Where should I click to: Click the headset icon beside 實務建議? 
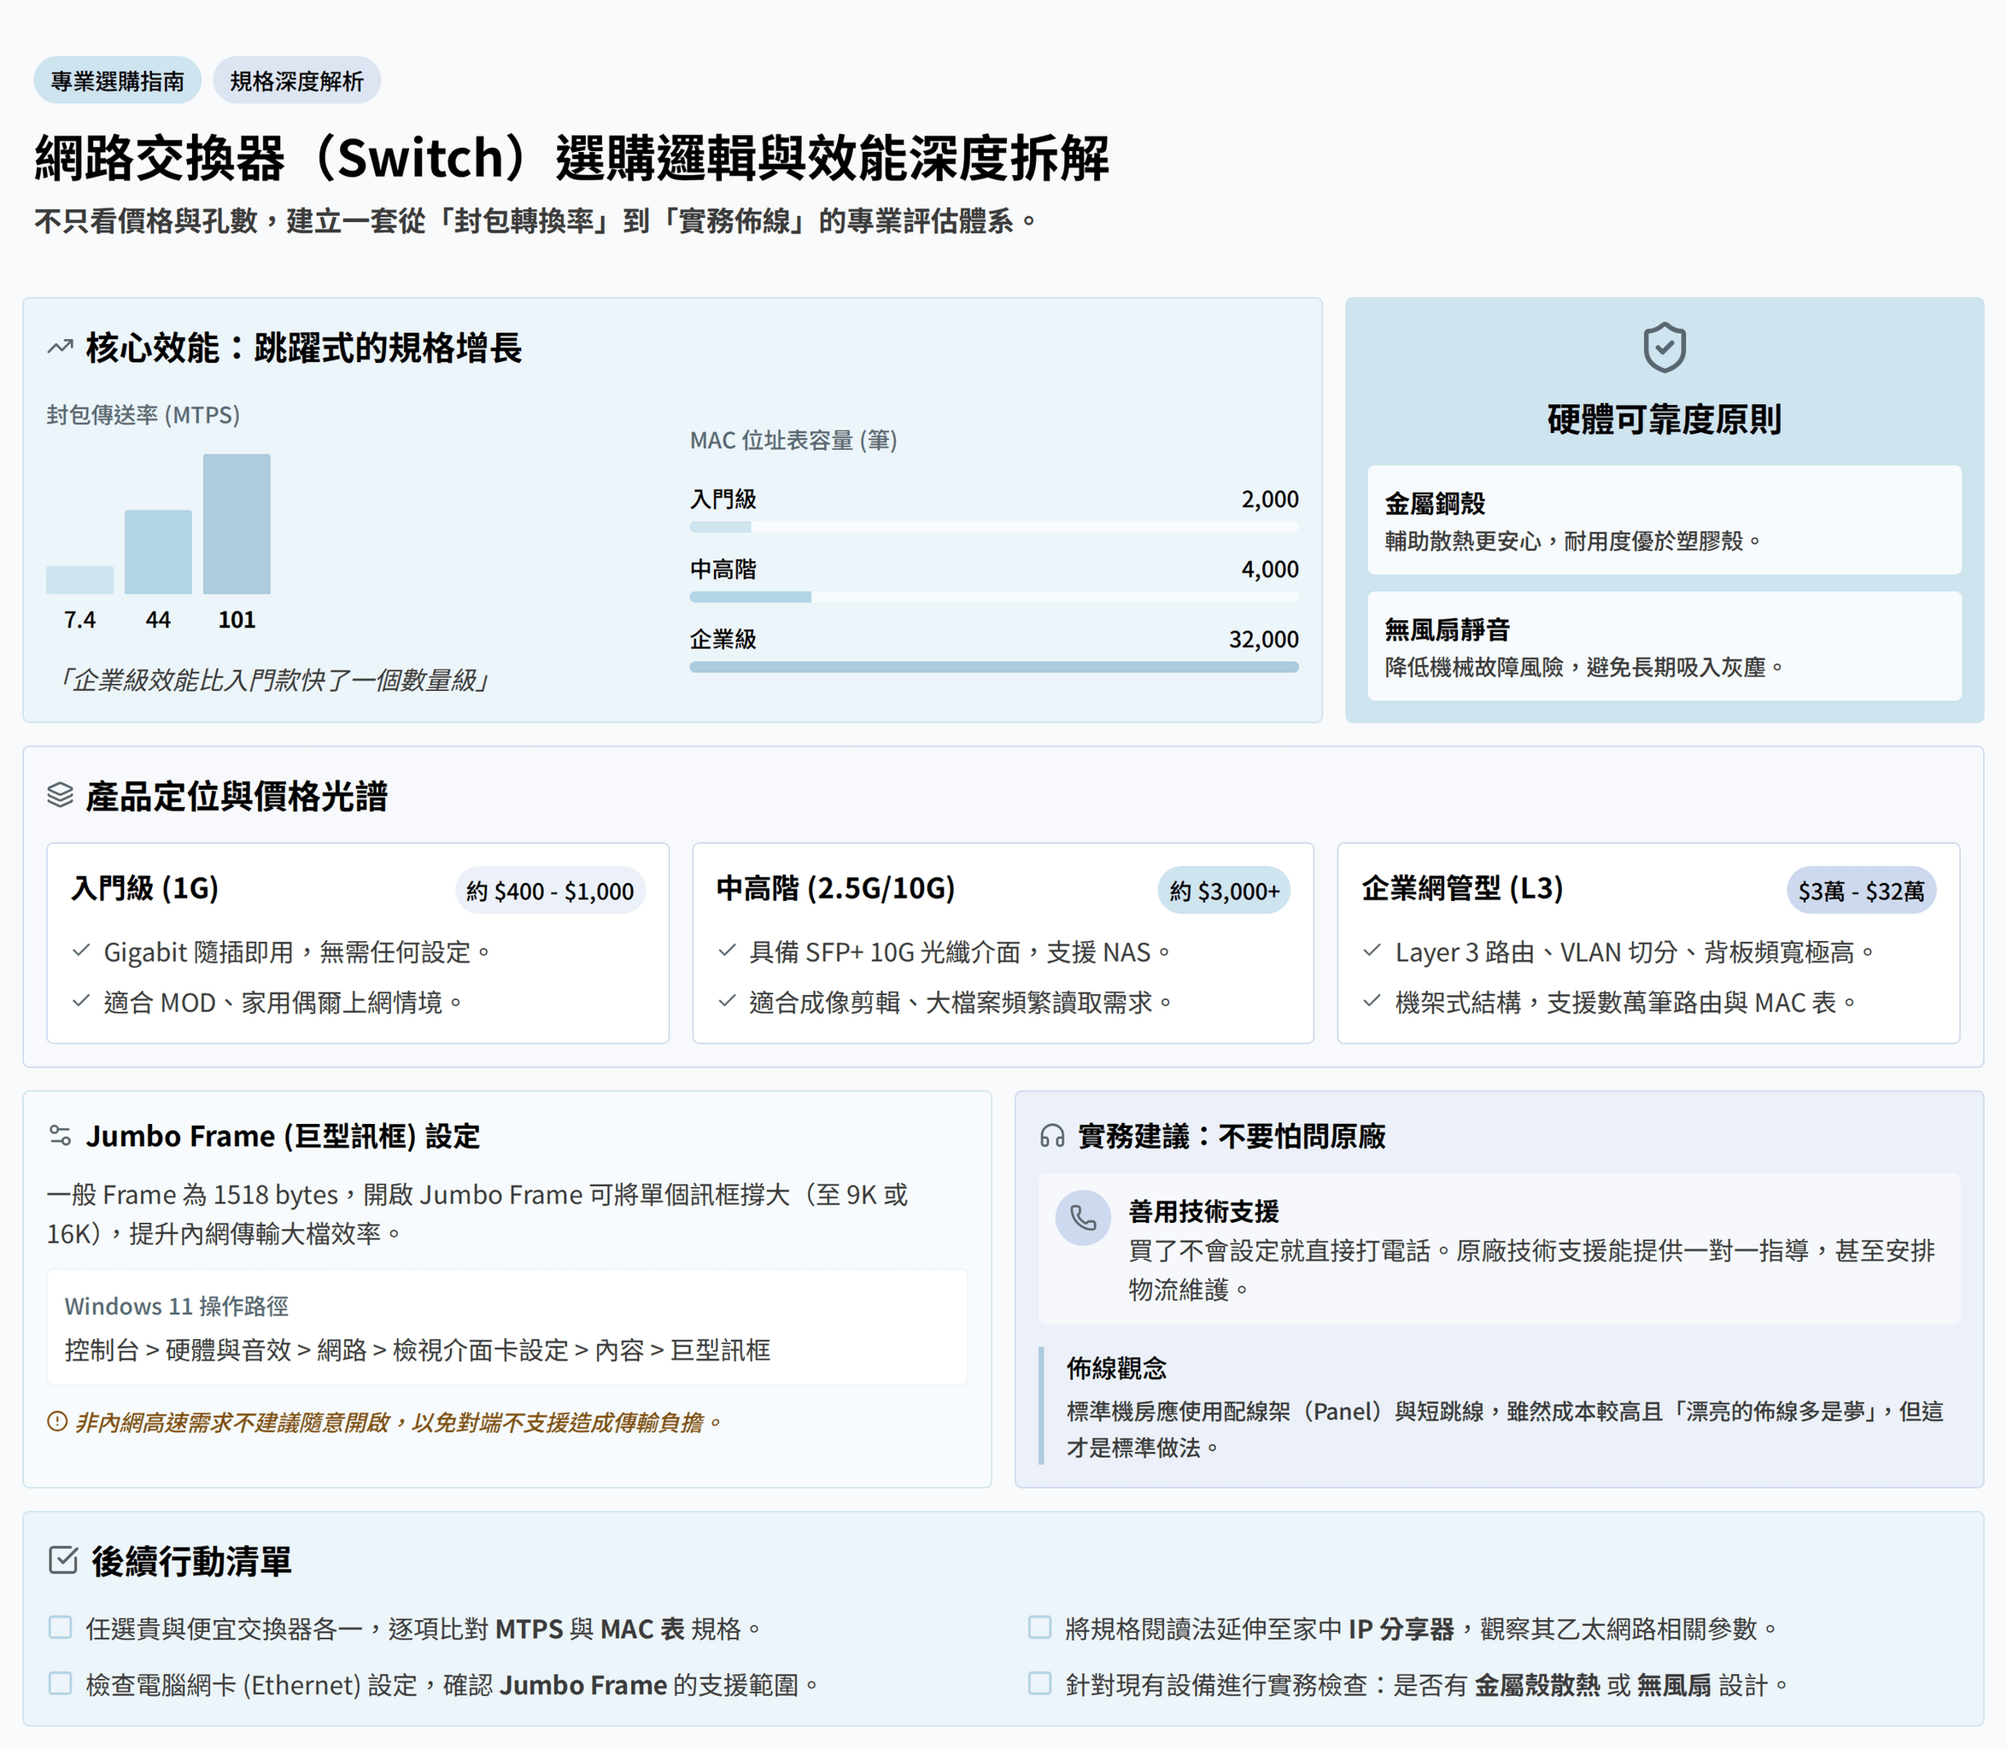click(x=1051, y=1135)
